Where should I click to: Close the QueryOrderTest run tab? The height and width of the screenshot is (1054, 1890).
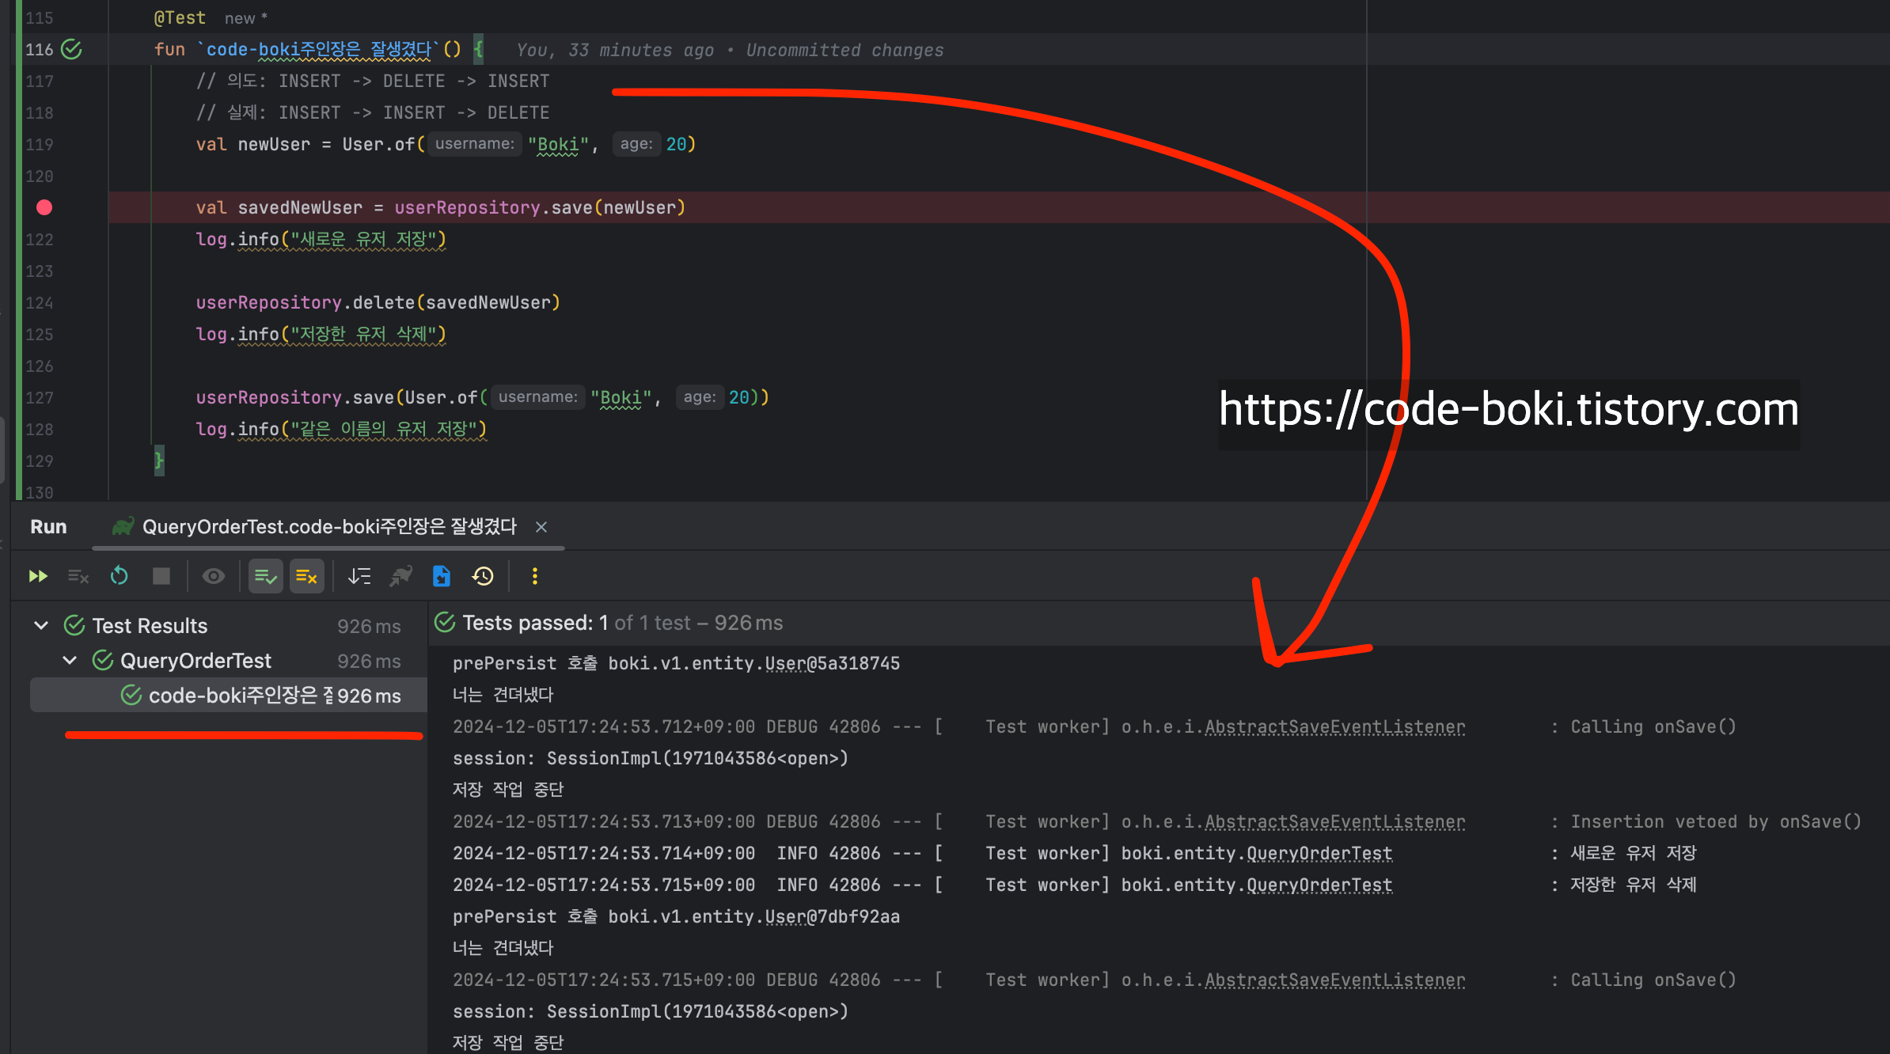tap(541, 527)
